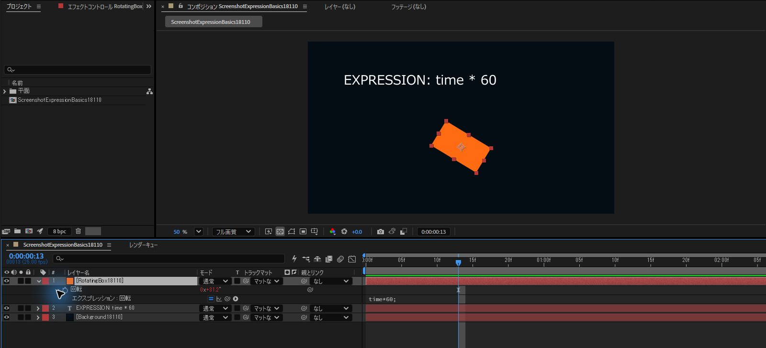The width and height of the screenshot is (766, 348).
Task: Hide the EXPRESSION time * 60 layer
Action: coord(7,308)
